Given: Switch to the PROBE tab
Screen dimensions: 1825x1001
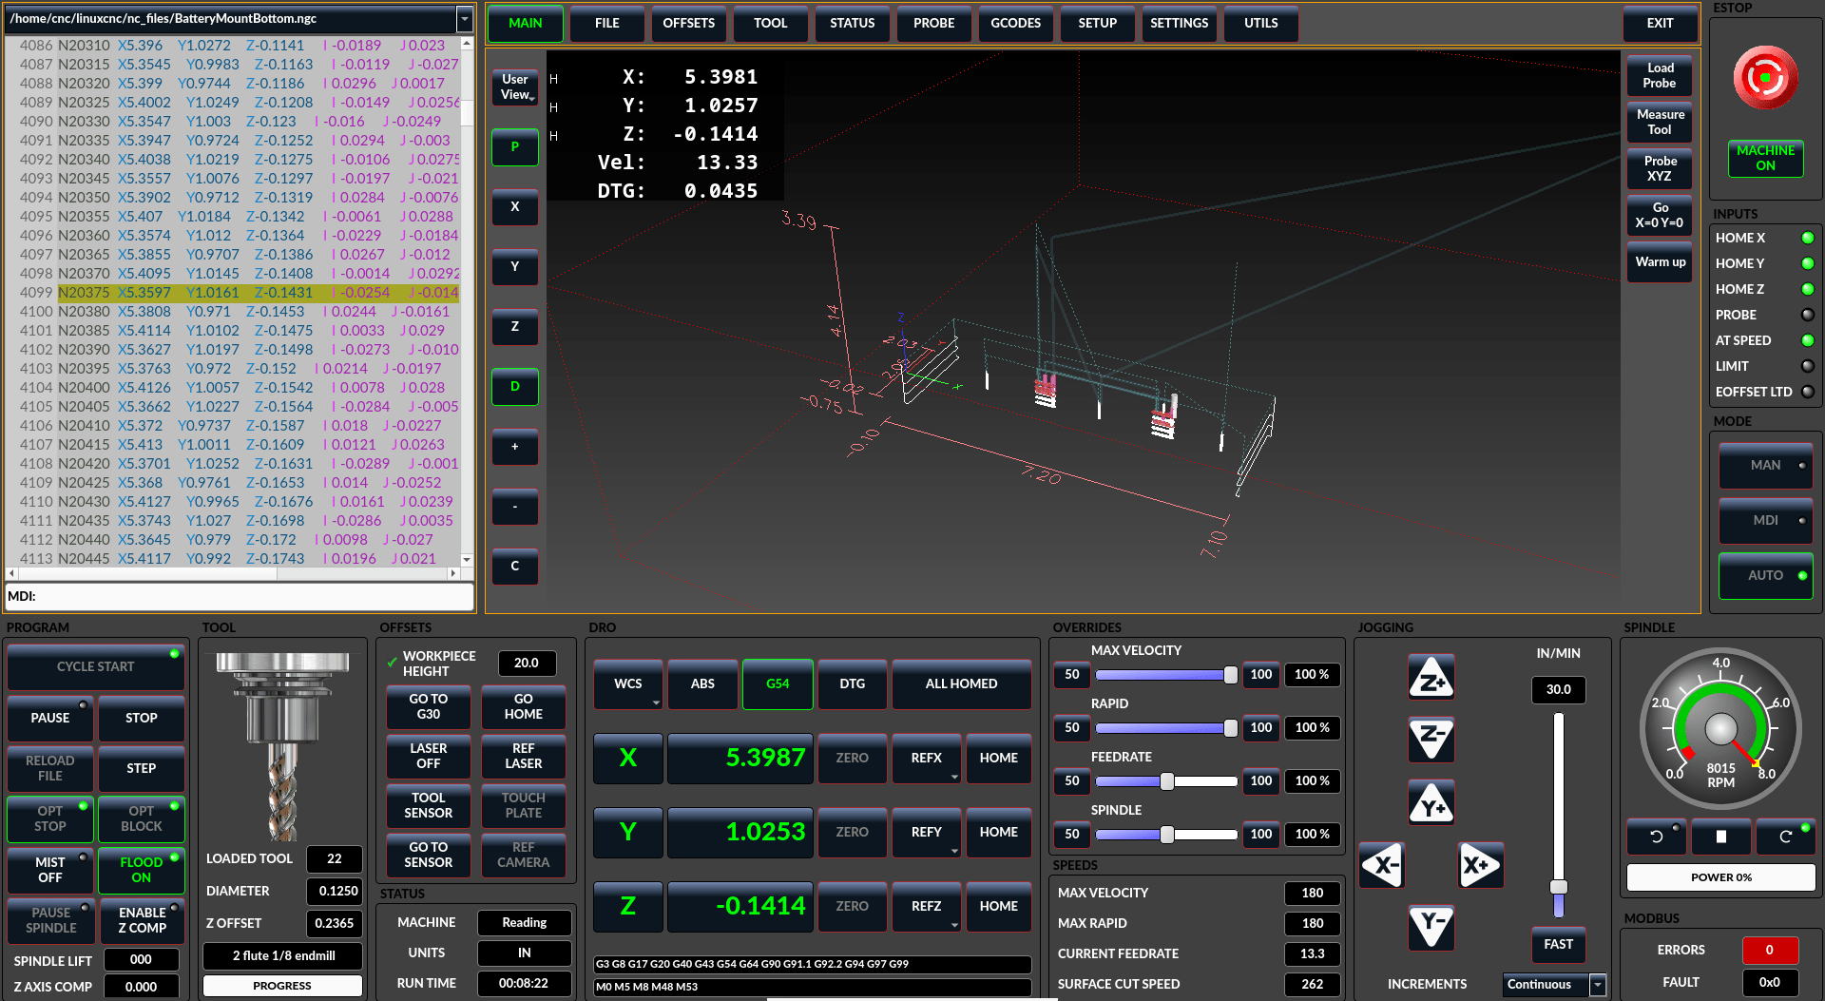Looking at the screenshot, I should coord(932,23).
